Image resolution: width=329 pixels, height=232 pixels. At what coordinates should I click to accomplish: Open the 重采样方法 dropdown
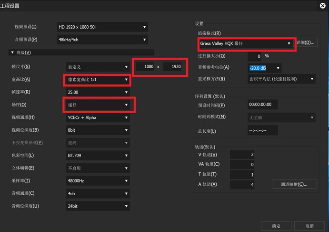pos(281,79)
